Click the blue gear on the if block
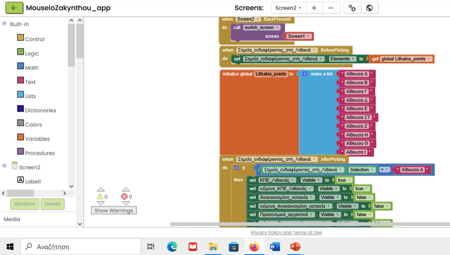The image size is (450, 255). [x=237, y=168]
